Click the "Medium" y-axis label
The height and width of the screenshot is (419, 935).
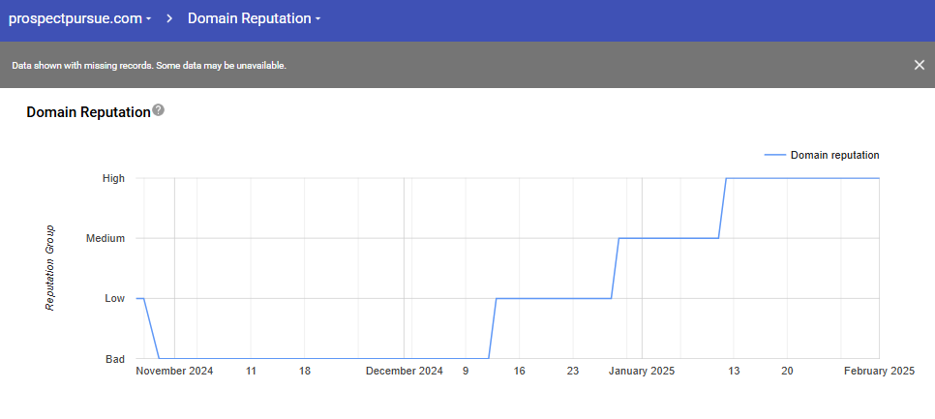click(x=106, y=238)
